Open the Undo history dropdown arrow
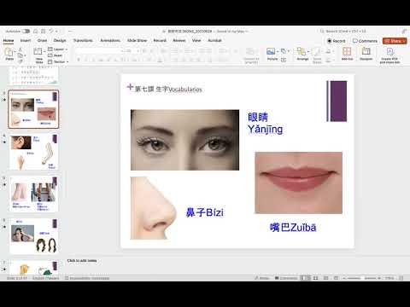410x307 pixels. tap(56, 31)
